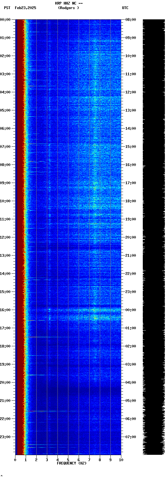
Task: Click the '(Rodgers )' station name label
Action: pos(69,8)
